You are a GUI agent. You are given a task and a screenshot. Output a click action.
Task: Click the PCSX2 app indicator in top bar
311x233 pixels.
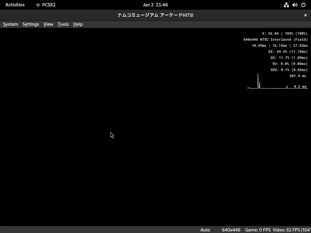pyautogui.click(x=46, y=5)
